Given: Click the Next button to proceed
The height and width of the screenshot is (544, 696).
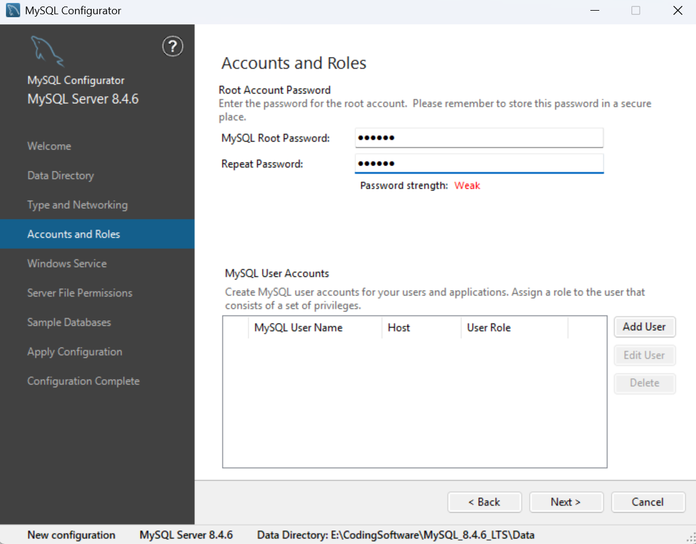Looking at the screenshot, I should point(566,502).
